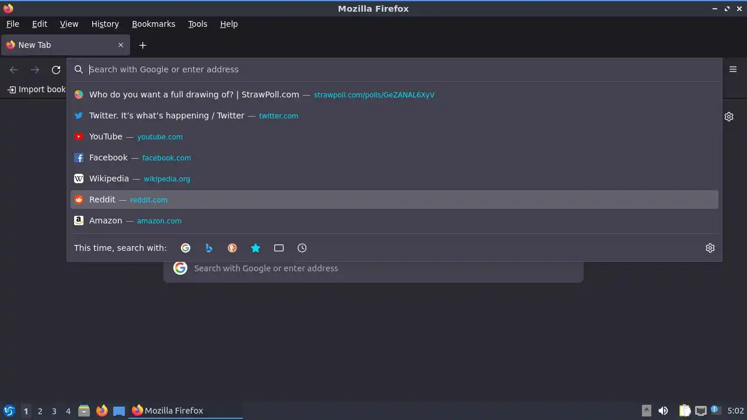Open the desktop start menu bird icon
The height and width of the screenshot is (420, 747).
pyautogui.click(x=9, y=411)
